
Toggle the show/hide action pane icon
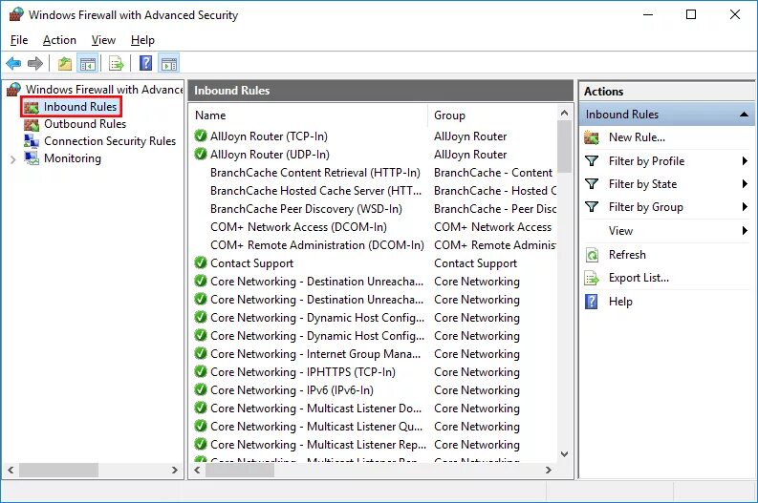pyautogui.click(x=169, y=63)
